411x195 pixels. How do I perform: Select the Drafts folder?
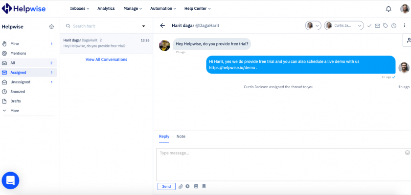tap(28, 101)
